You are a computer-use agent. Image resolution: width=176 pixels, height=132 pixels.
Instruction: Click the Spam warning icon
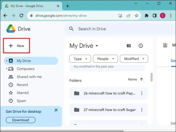pyautogui.click(x=11, y=101)
